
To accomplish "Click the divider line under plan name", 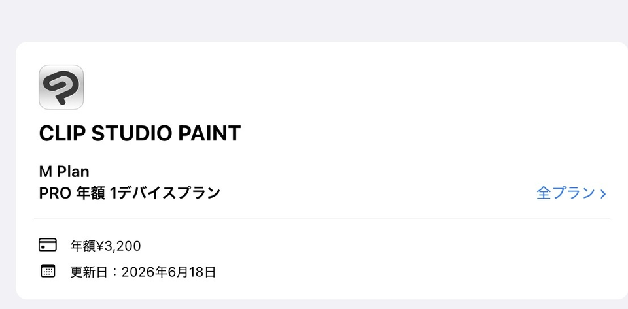I will tap(322, 218).
